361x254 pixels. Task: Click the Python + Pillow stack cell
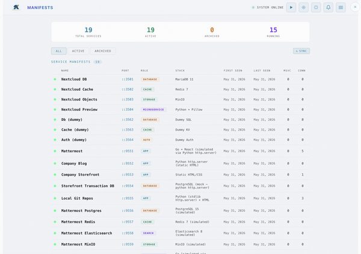click(189, 110)
